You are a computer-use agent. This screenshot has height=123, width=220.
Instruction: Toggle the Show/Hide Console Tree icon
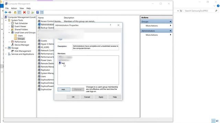pyautogui.click(x=19, y=12)
